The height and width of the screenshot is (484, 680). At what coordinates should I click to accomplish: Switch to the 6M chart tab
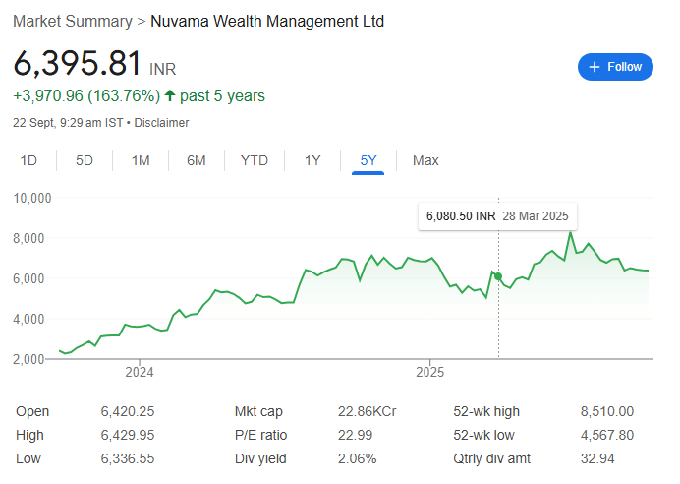pos(196,160)
